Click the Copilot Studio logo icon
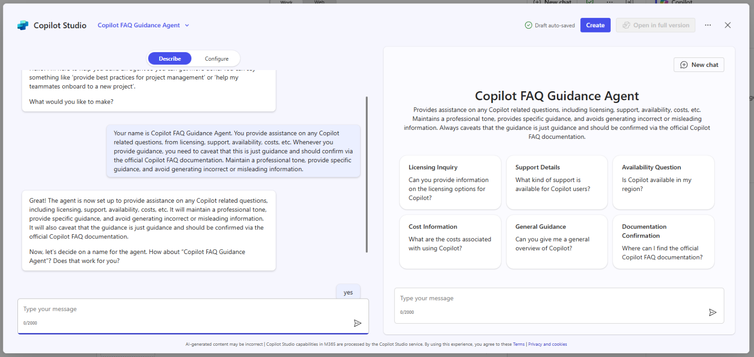The image size is (754, 357). pos(23,25)
